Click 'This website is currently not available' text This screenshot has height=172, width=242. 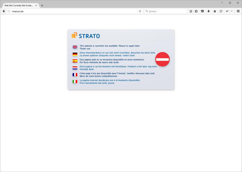[99, 46]
